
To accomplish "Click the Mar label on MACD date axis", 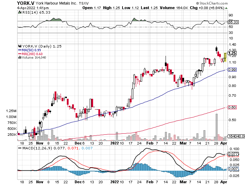I will (183, 182).
